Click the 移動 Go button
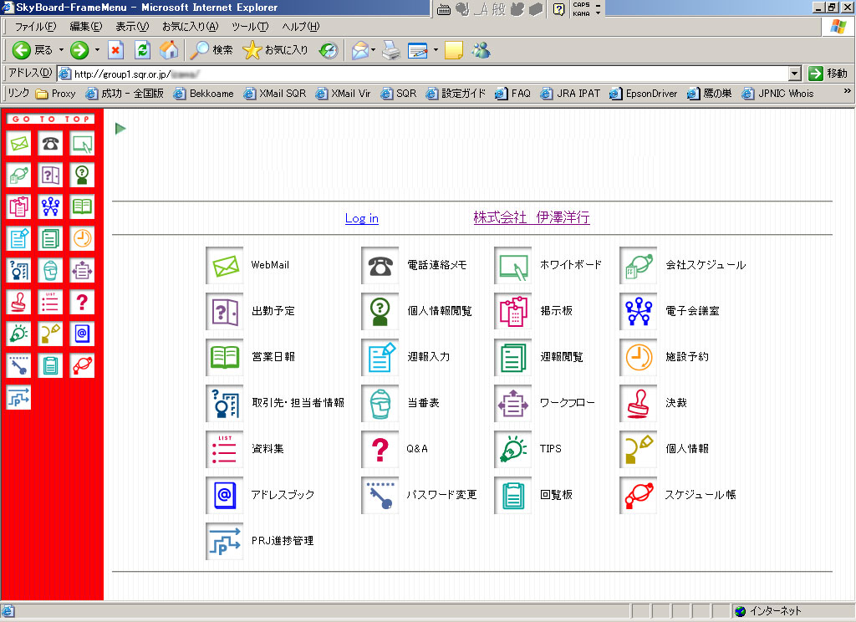Viewport: 856px width, 622px height. point(828,74)
